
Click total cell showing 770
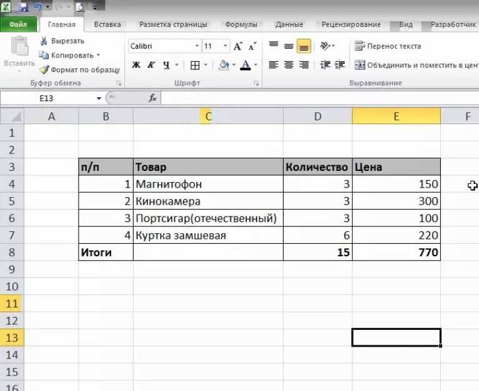point(397,252)
